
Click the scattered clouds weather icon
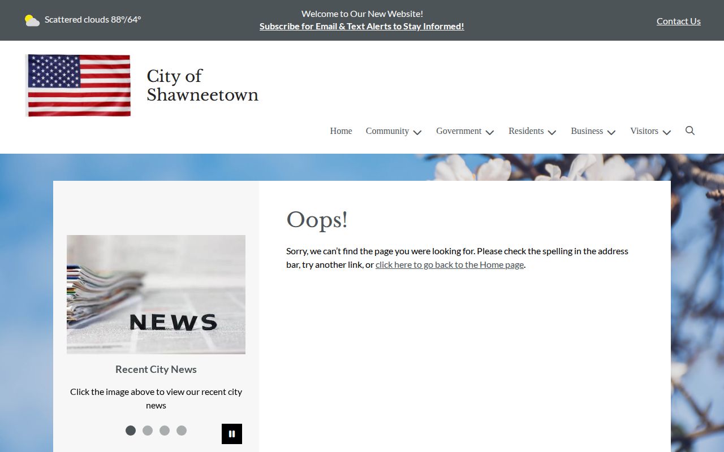32,20
